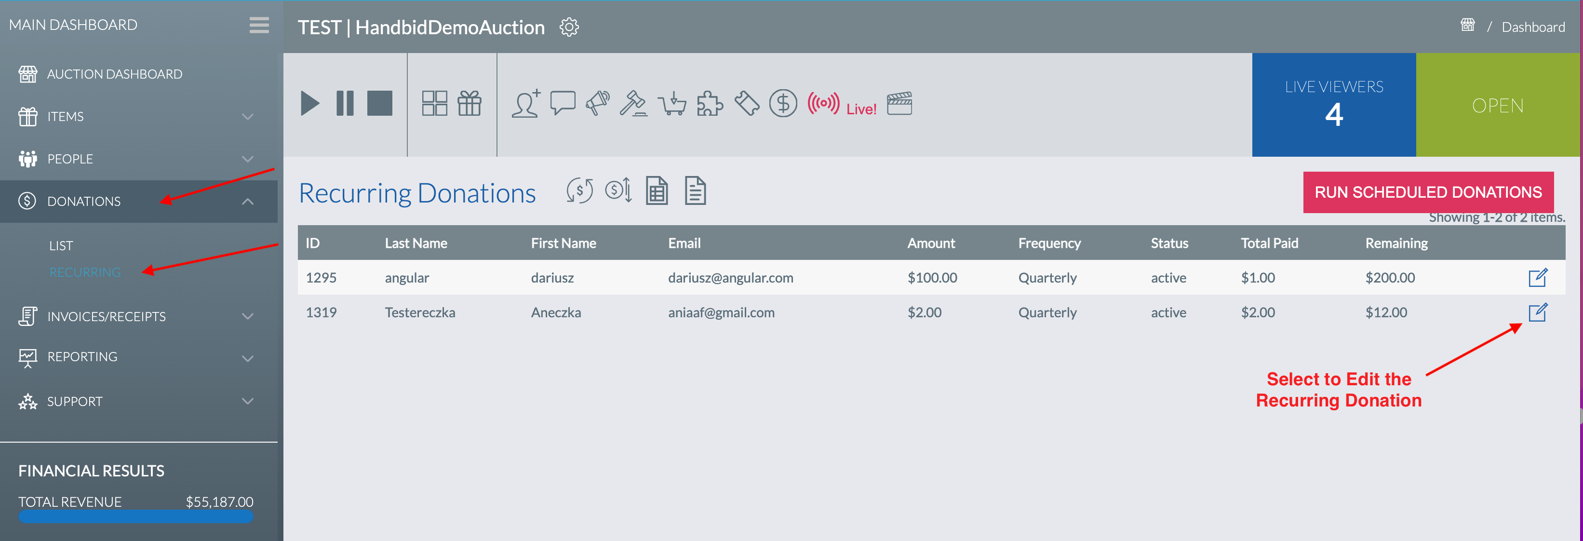Screen dimensions: 1583x541
Task: Edit recurring donation 1295
Action: tap(1538, 277)
